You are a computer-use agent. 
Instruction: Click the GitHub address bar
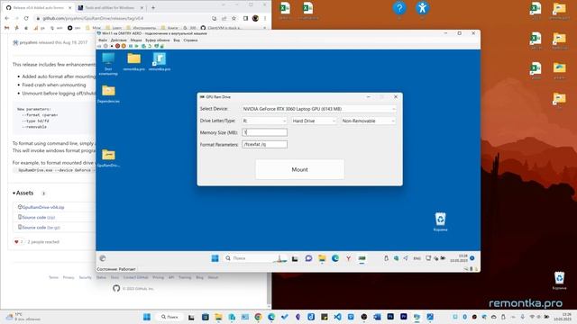(x=125, y=18)
